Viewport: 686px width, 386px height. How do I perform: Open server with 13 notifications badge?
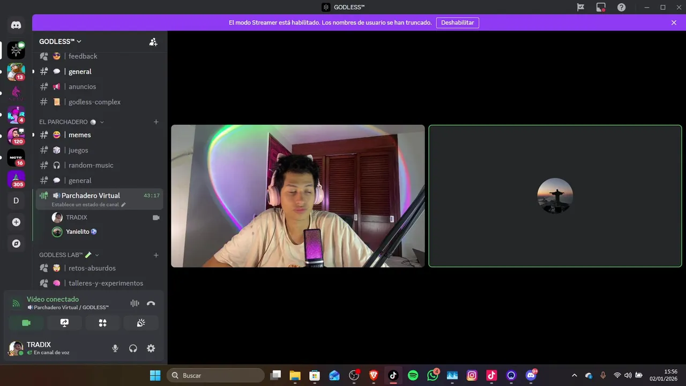(x=16, y=72)
